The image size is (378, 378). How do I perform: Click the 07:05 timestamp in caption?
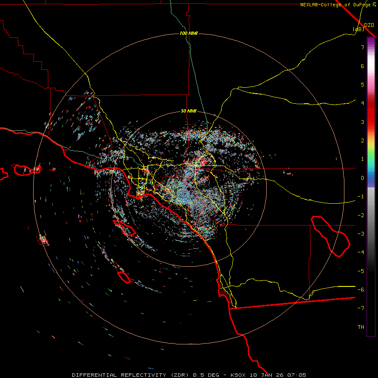tap(297, 375)
